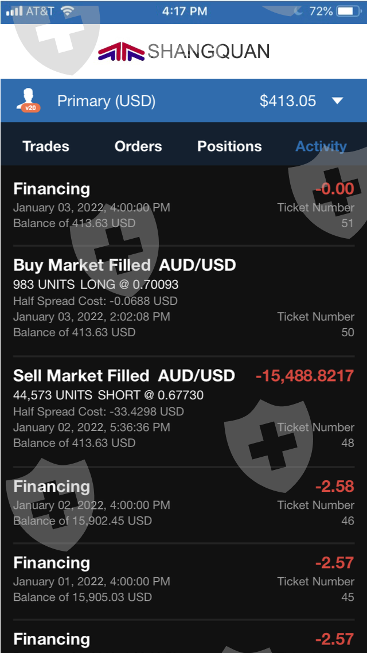Tap the $413.05 account balance
Image resolution: width=367 pixels, height=653 pixels.
coord(288,101)
